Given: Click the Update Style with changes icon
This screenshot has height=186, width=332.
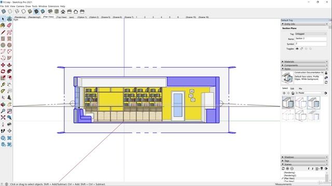Looking at the screenshot, I should click(x=326, y=82).
